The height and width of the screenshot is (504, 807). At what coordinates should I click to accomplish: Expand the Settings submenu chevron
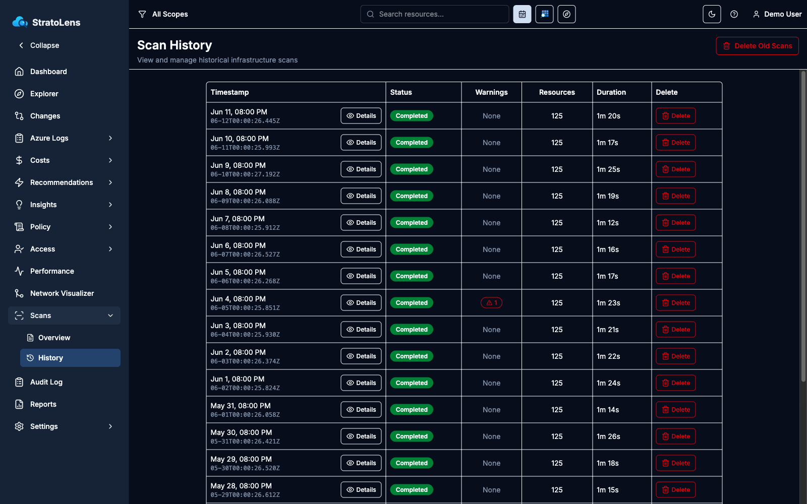pos(110,426)
